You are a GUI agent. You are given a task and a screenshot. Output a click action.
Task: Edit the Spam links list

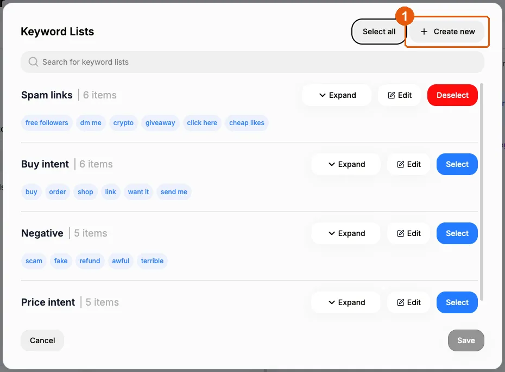[399, 95]
